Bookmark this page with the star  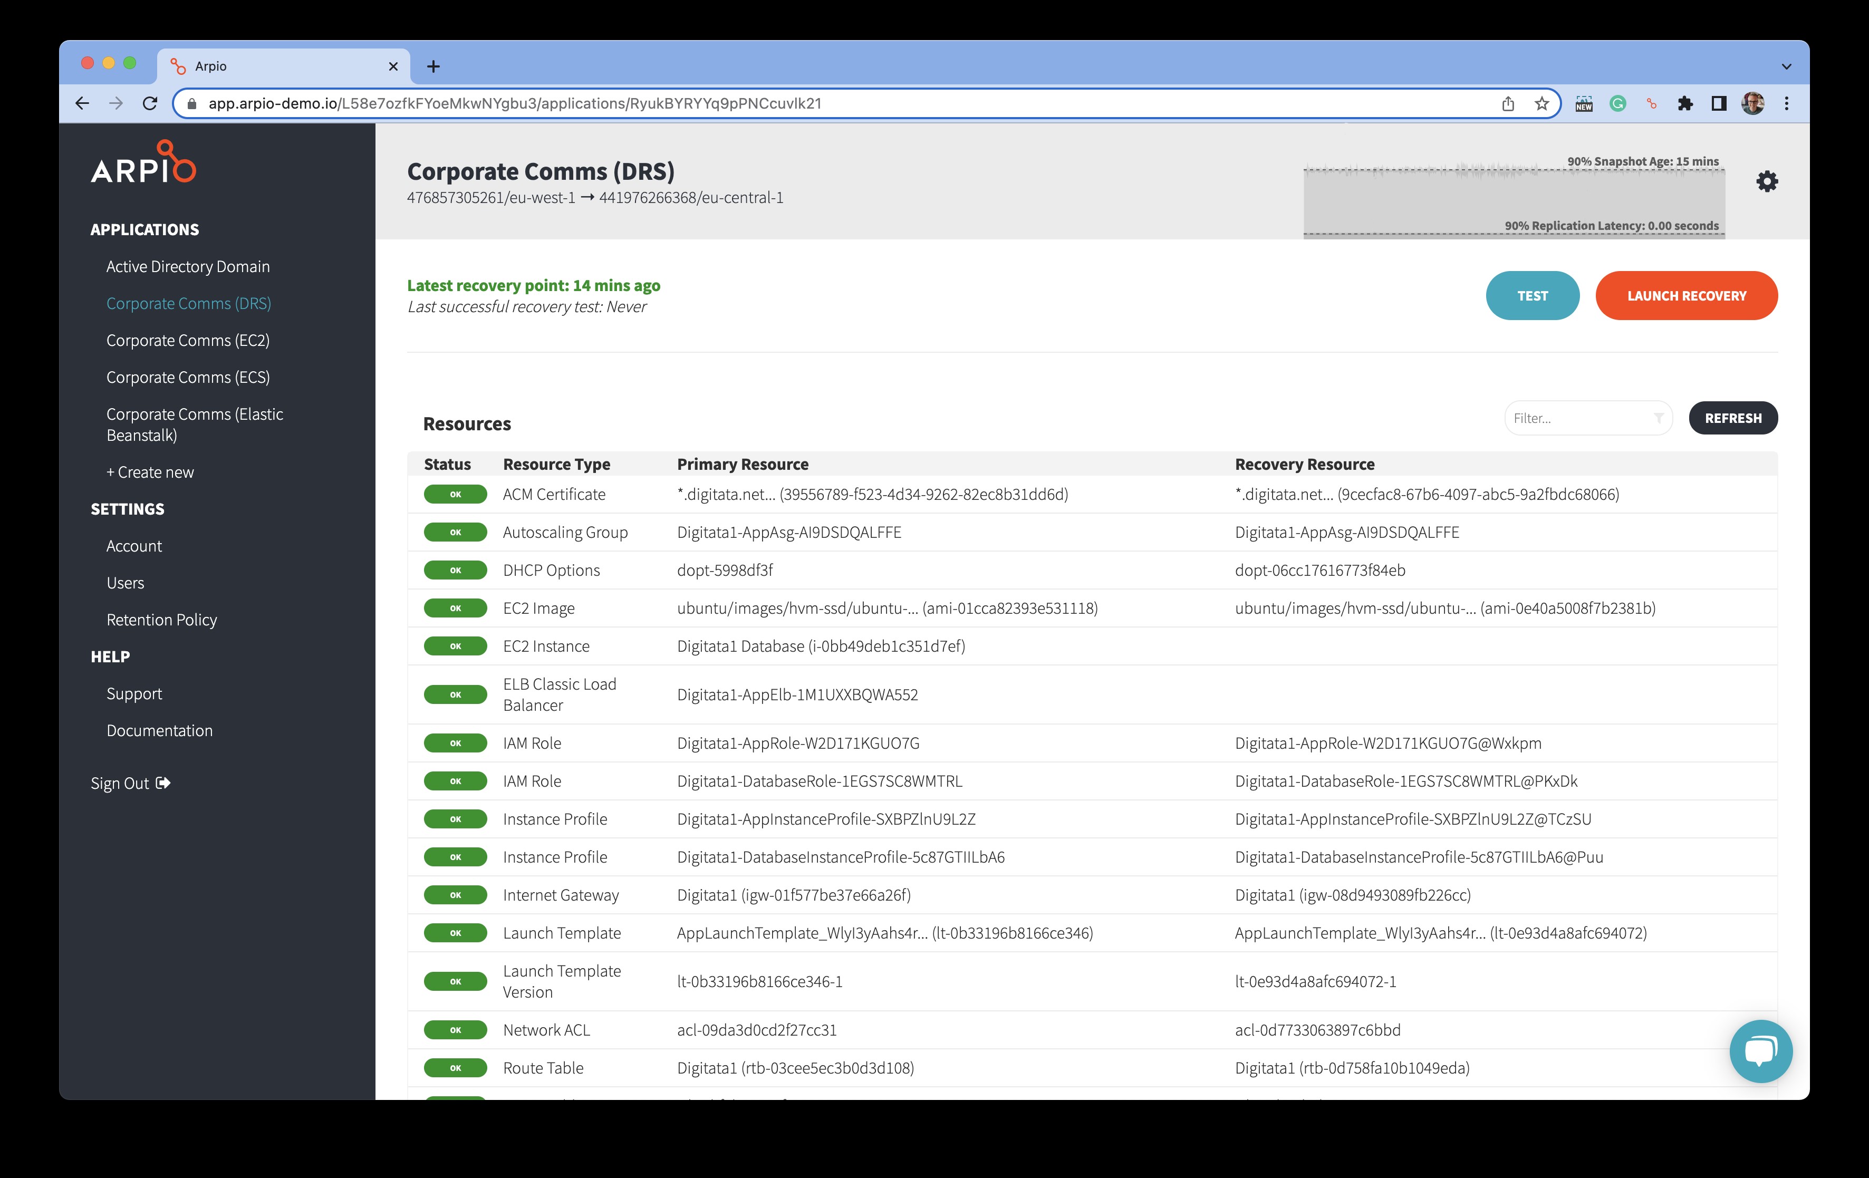[1542, 103]
